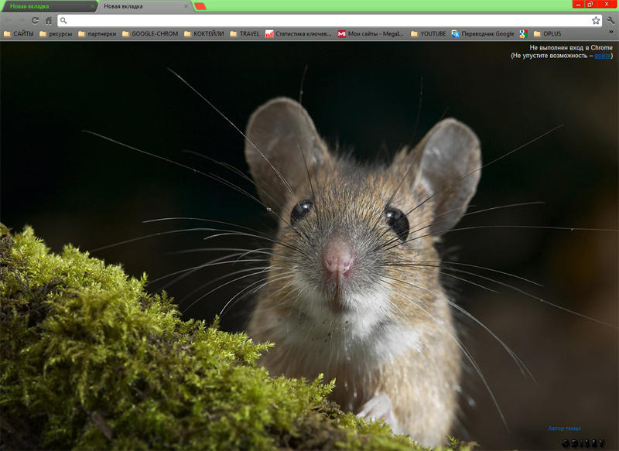Open the партнерки bookmarks folder
This screenshot has height=451, width=619.
pyautogui.click(x=97, y=34)
